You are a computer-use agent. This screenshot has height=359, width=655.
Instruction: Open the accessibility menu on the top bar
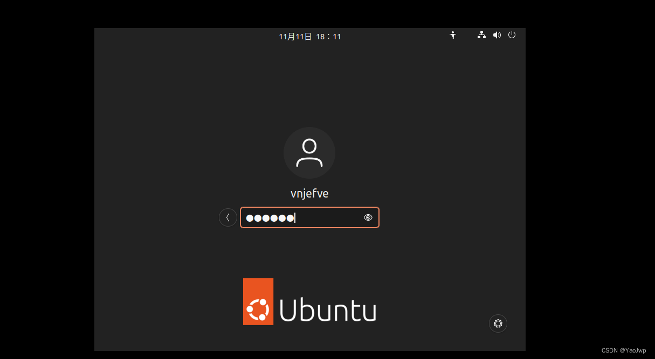pyautogui.click(x=453, y=35)
